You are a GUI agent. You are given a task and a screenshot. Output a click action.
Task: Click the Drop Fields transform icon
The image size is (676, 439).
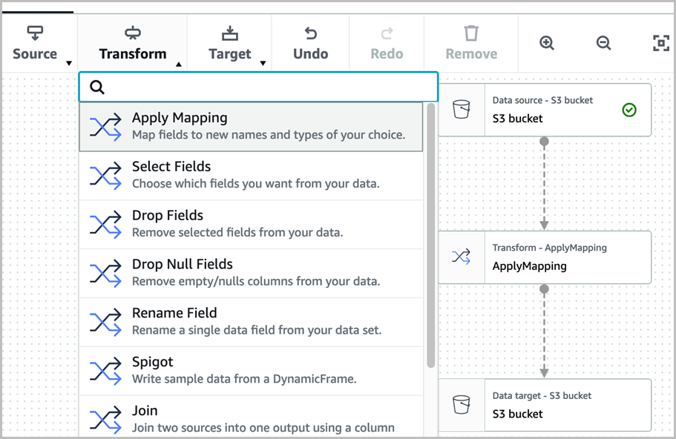pyautogui.click(x=105, y=224)
